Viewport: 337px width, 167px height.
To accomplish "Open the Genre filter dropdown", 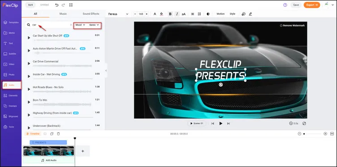I will point(94,25).
